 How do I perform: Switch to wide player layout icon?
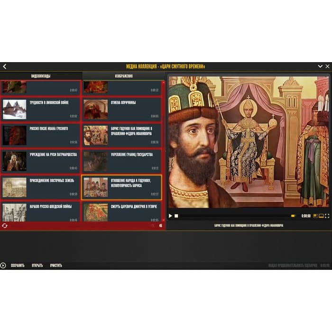[321, 216]
